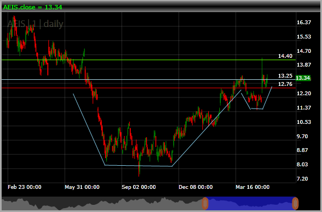This screenshot has height=212, width=322.
Task: Click the Mar 16 00:00 date label
Action: (x=252, y=187)
